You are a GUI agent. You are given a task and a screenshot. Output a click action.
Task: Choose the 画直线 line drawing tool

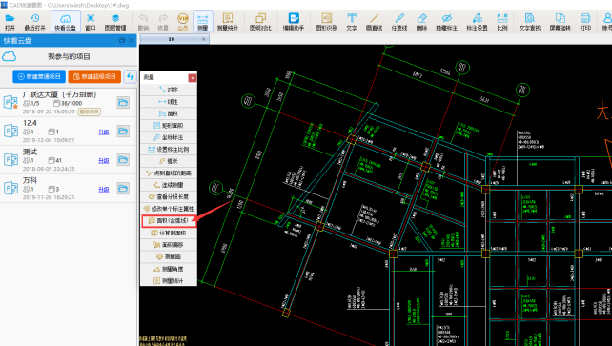pos(374,22)
